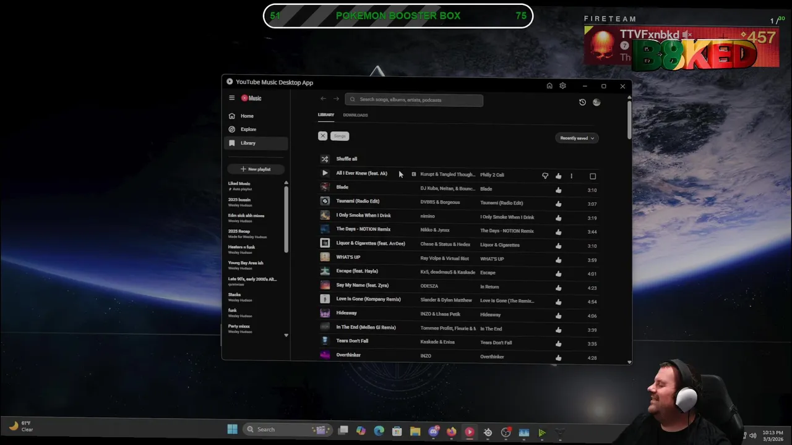Viewport: 792px width, 445px height.
Task: Switch to the Downloads tab
Action: 355,115
